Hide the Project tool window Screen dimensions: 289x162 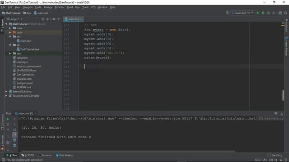point(59,19)
